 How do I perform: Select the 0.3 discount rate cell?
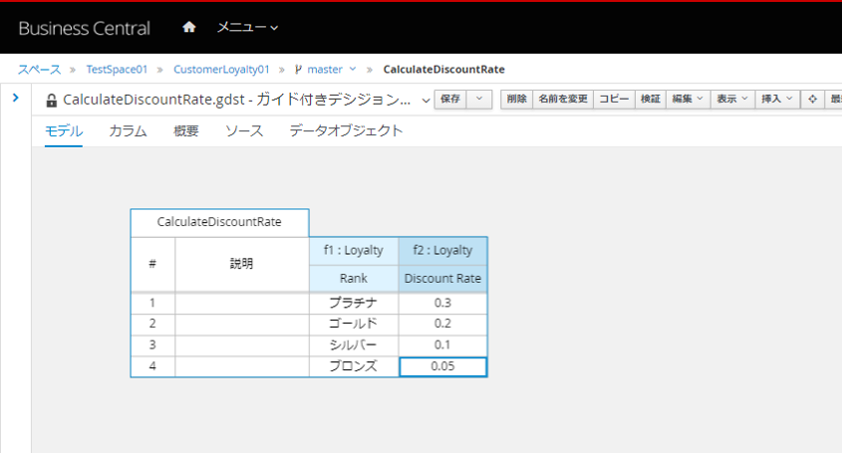coord(442,304)
